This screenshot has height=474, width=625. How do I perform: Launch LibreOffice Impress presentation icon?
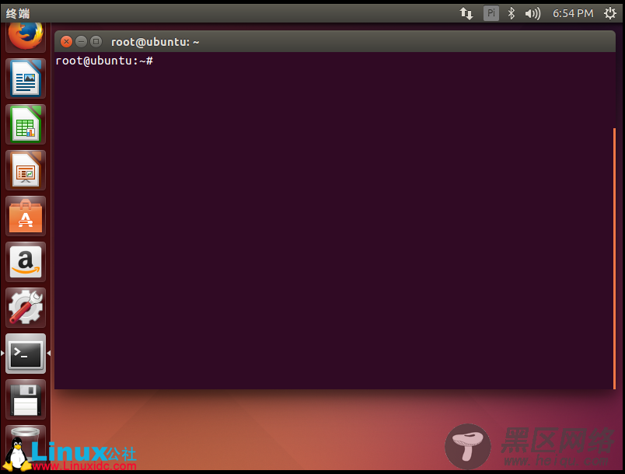(x=26, y=170)
